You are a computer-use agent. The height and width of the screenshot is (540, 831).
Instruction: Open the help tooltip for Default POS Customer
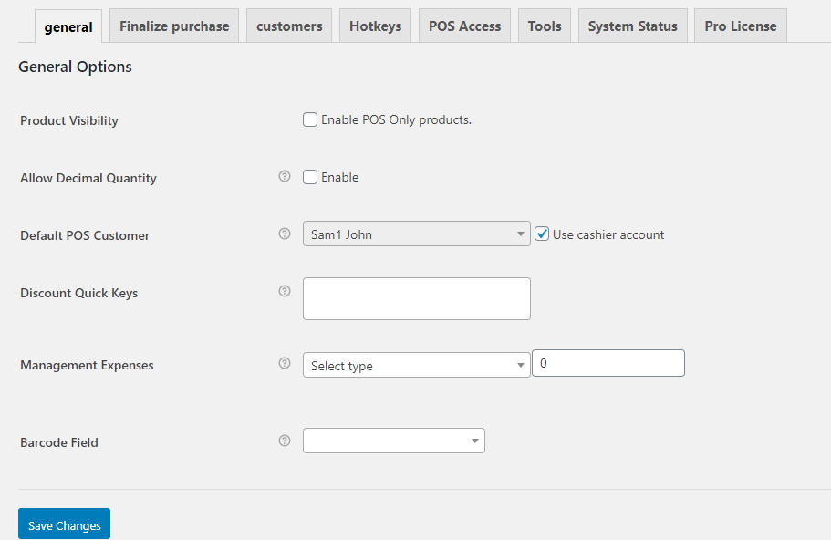[284, 234]
